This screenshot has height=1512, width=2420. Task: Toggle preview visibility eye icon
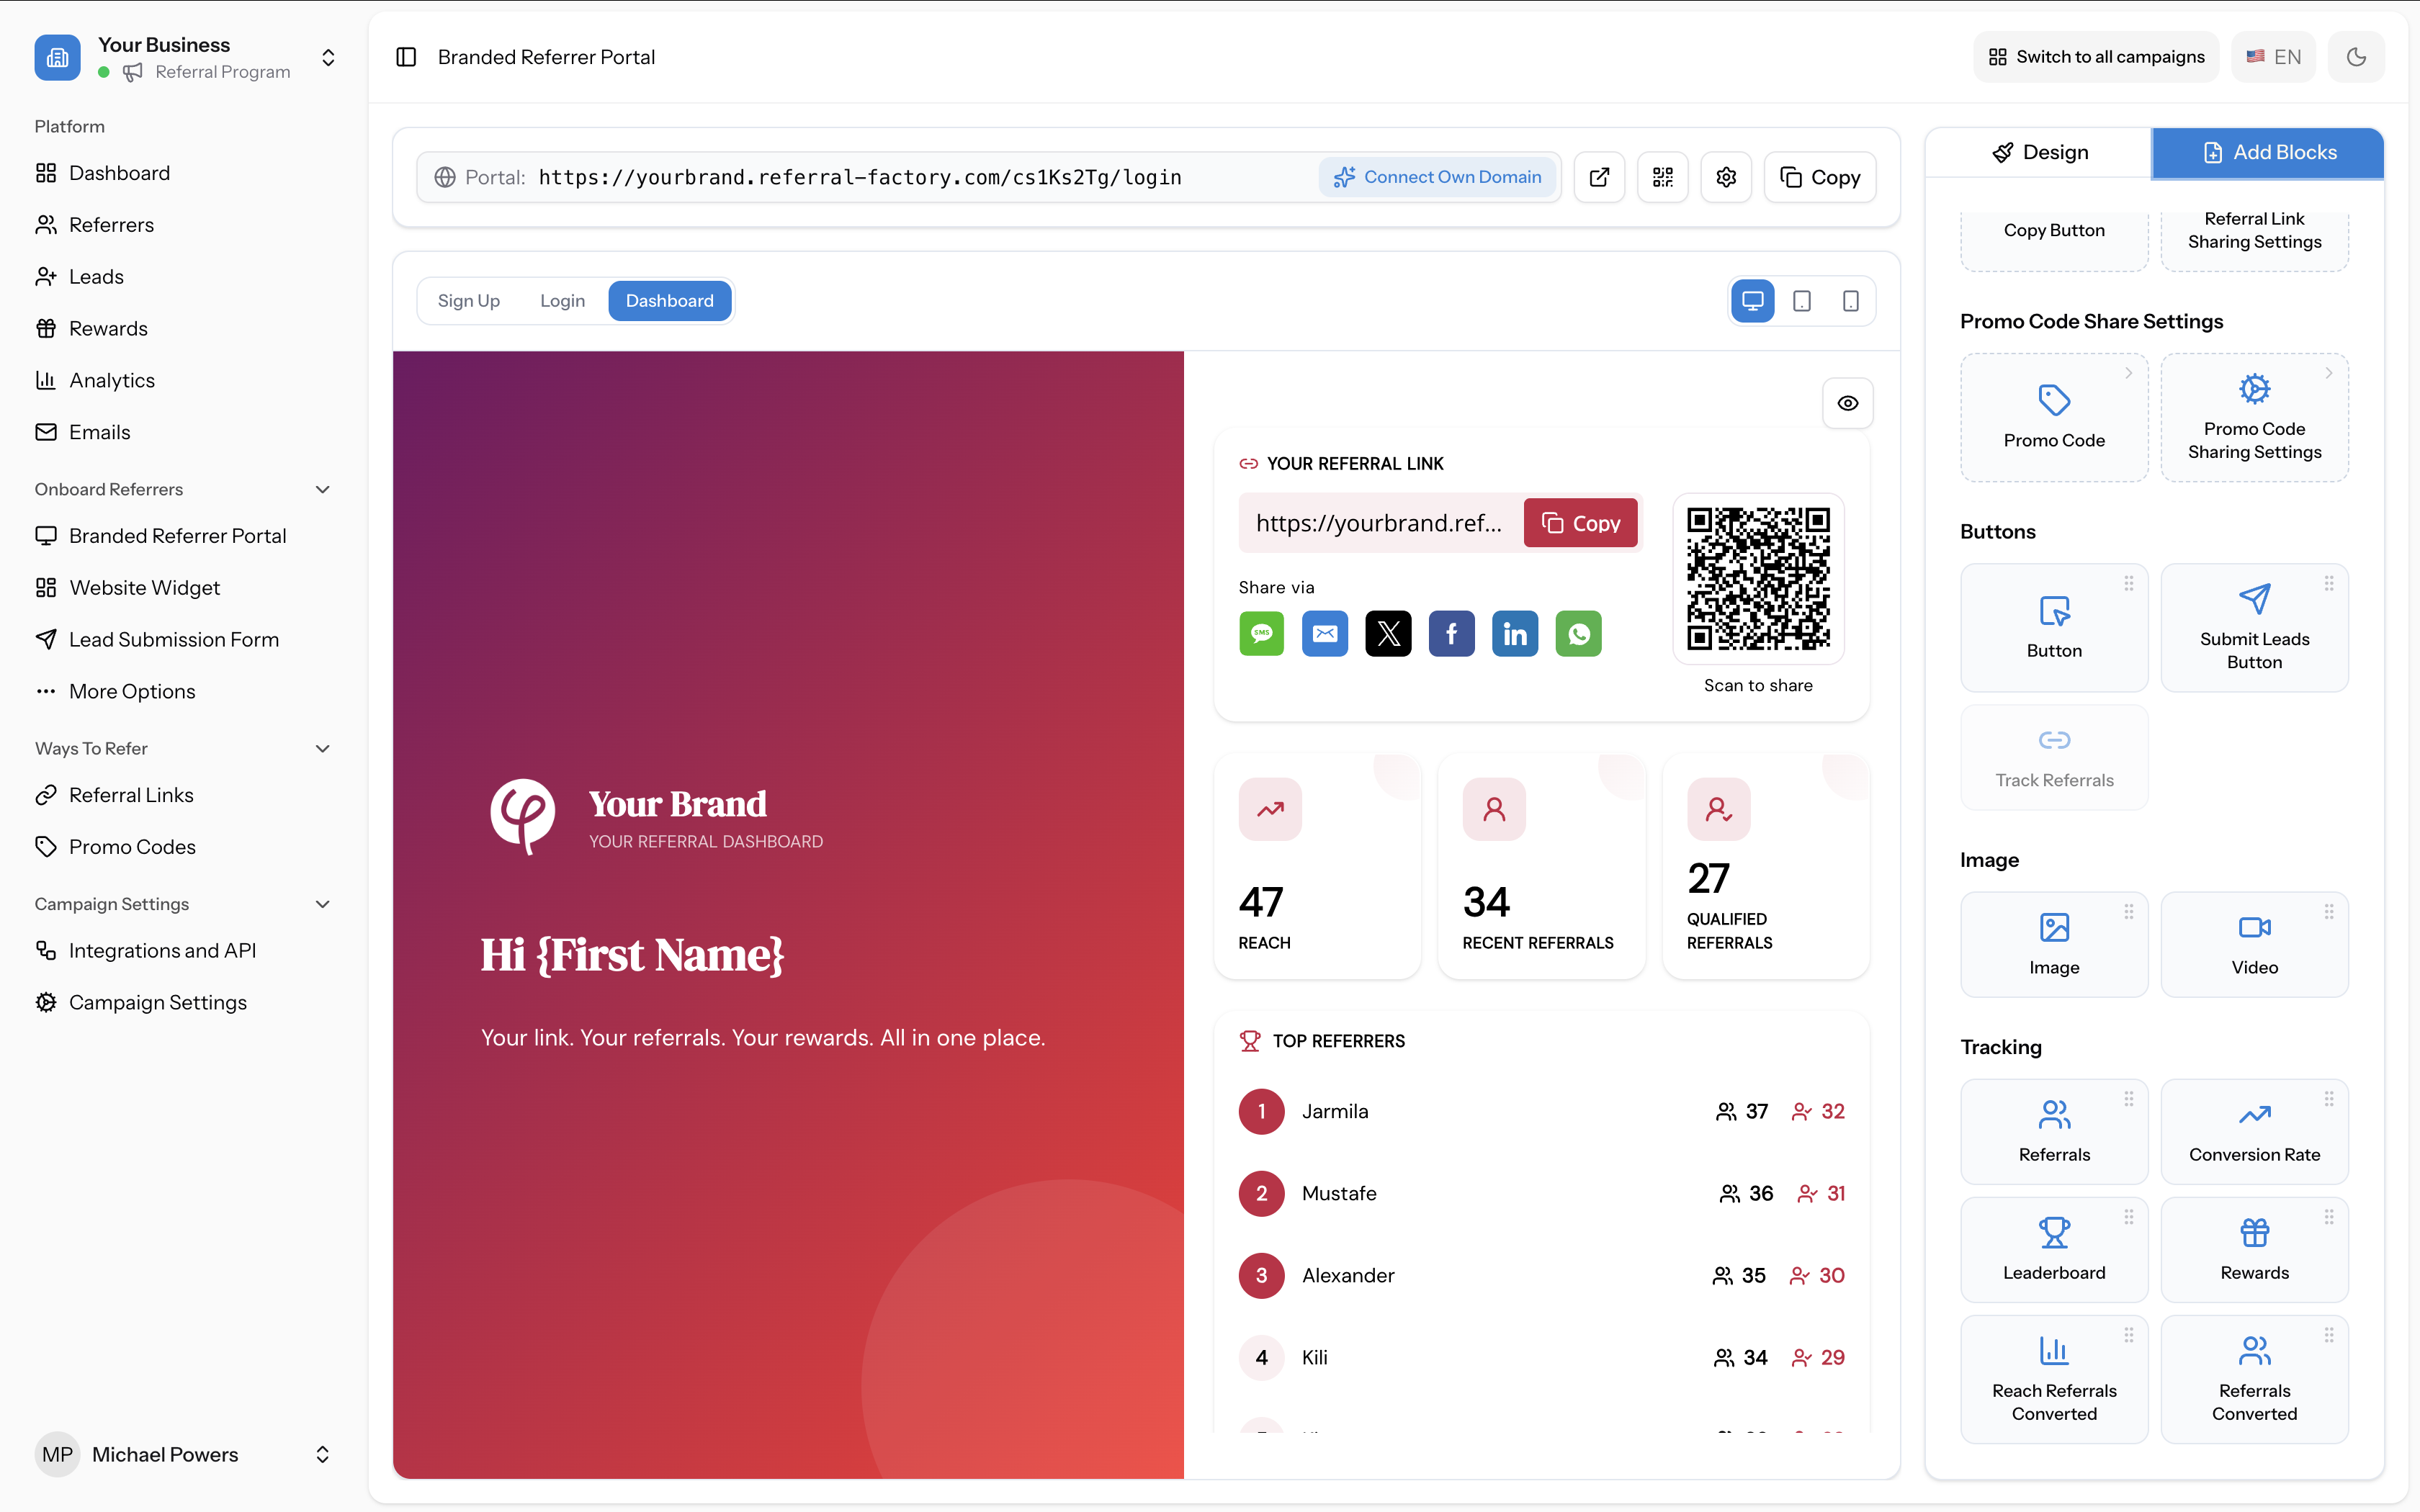[x=1847, y=403]
